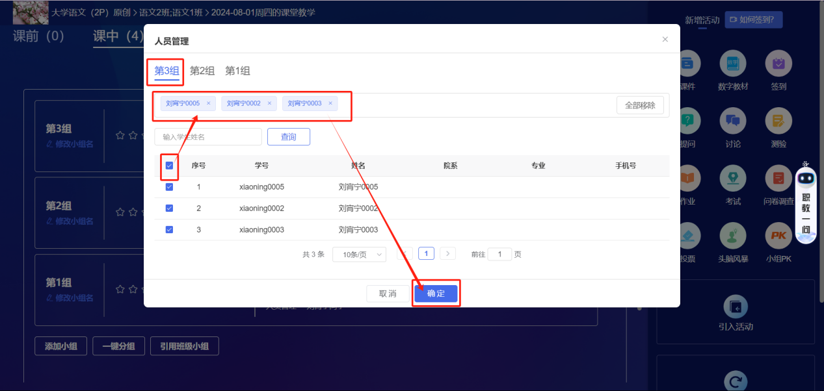Switch to the 第1组 tab
This screenshot has width=824, height=391.
[237, 71]
